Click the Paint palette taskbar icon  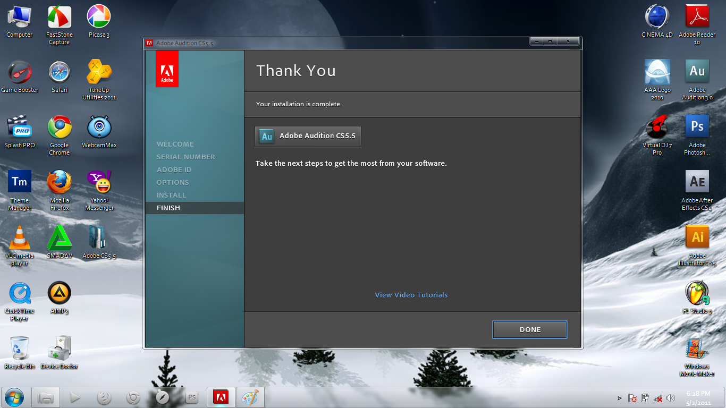(250, 397)
